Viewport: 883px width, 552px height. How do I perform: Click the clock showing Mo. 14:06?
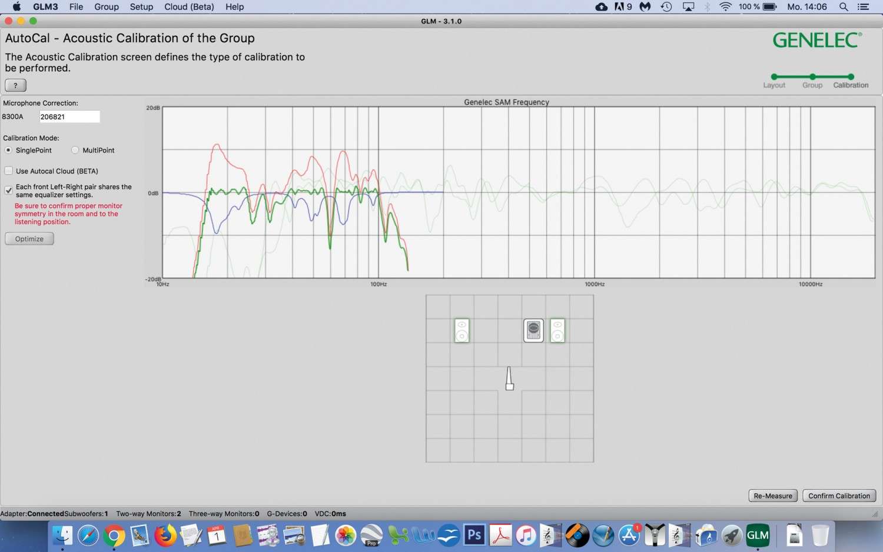(807, 6)
